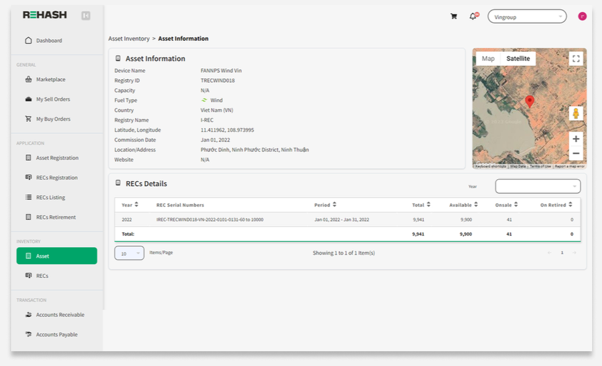Open the shopping cart icon

point(454,17)
